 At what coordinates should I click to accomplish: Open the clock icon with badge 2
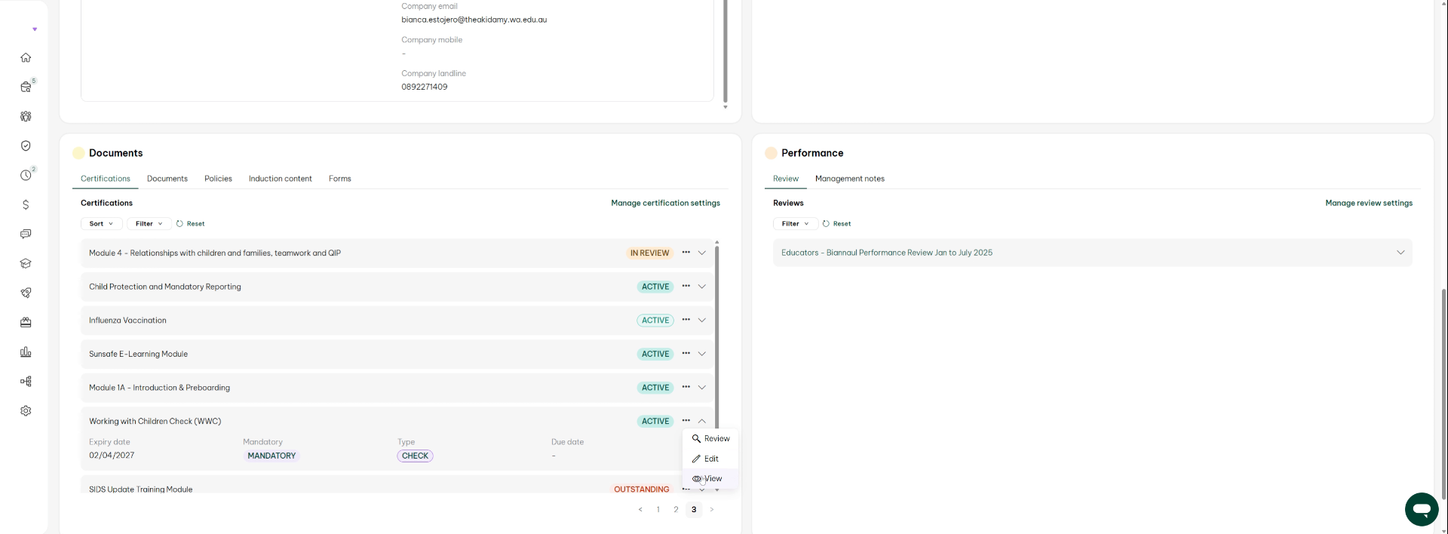tap(26, 176)
